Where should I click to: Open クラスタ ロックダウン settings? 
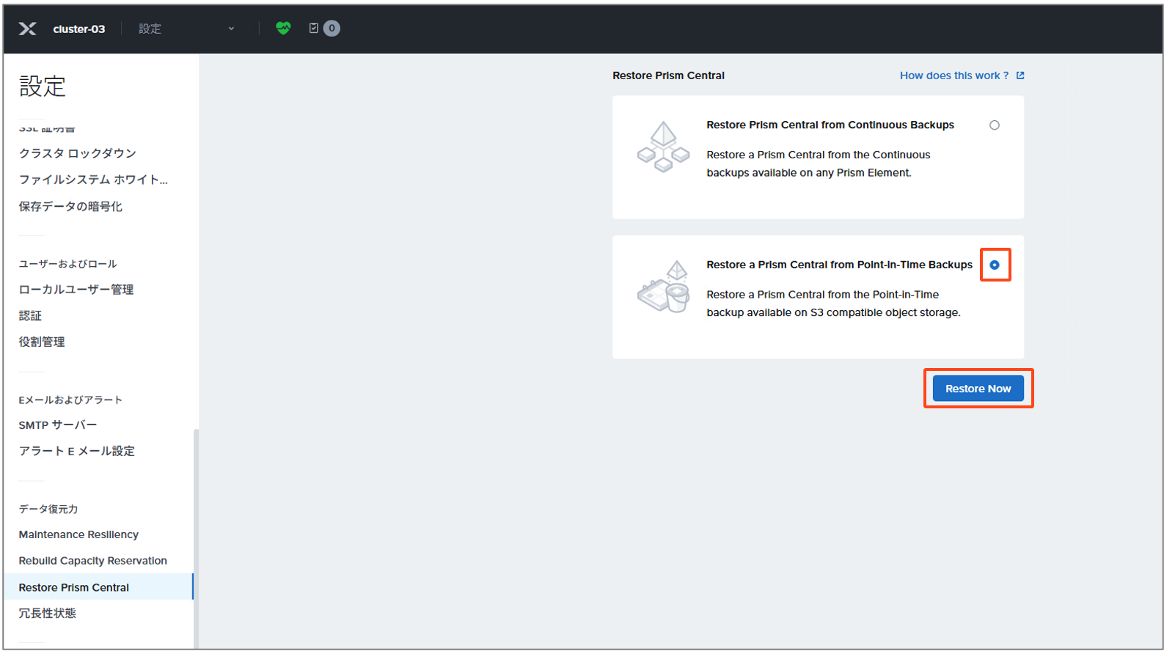(78, 153)
